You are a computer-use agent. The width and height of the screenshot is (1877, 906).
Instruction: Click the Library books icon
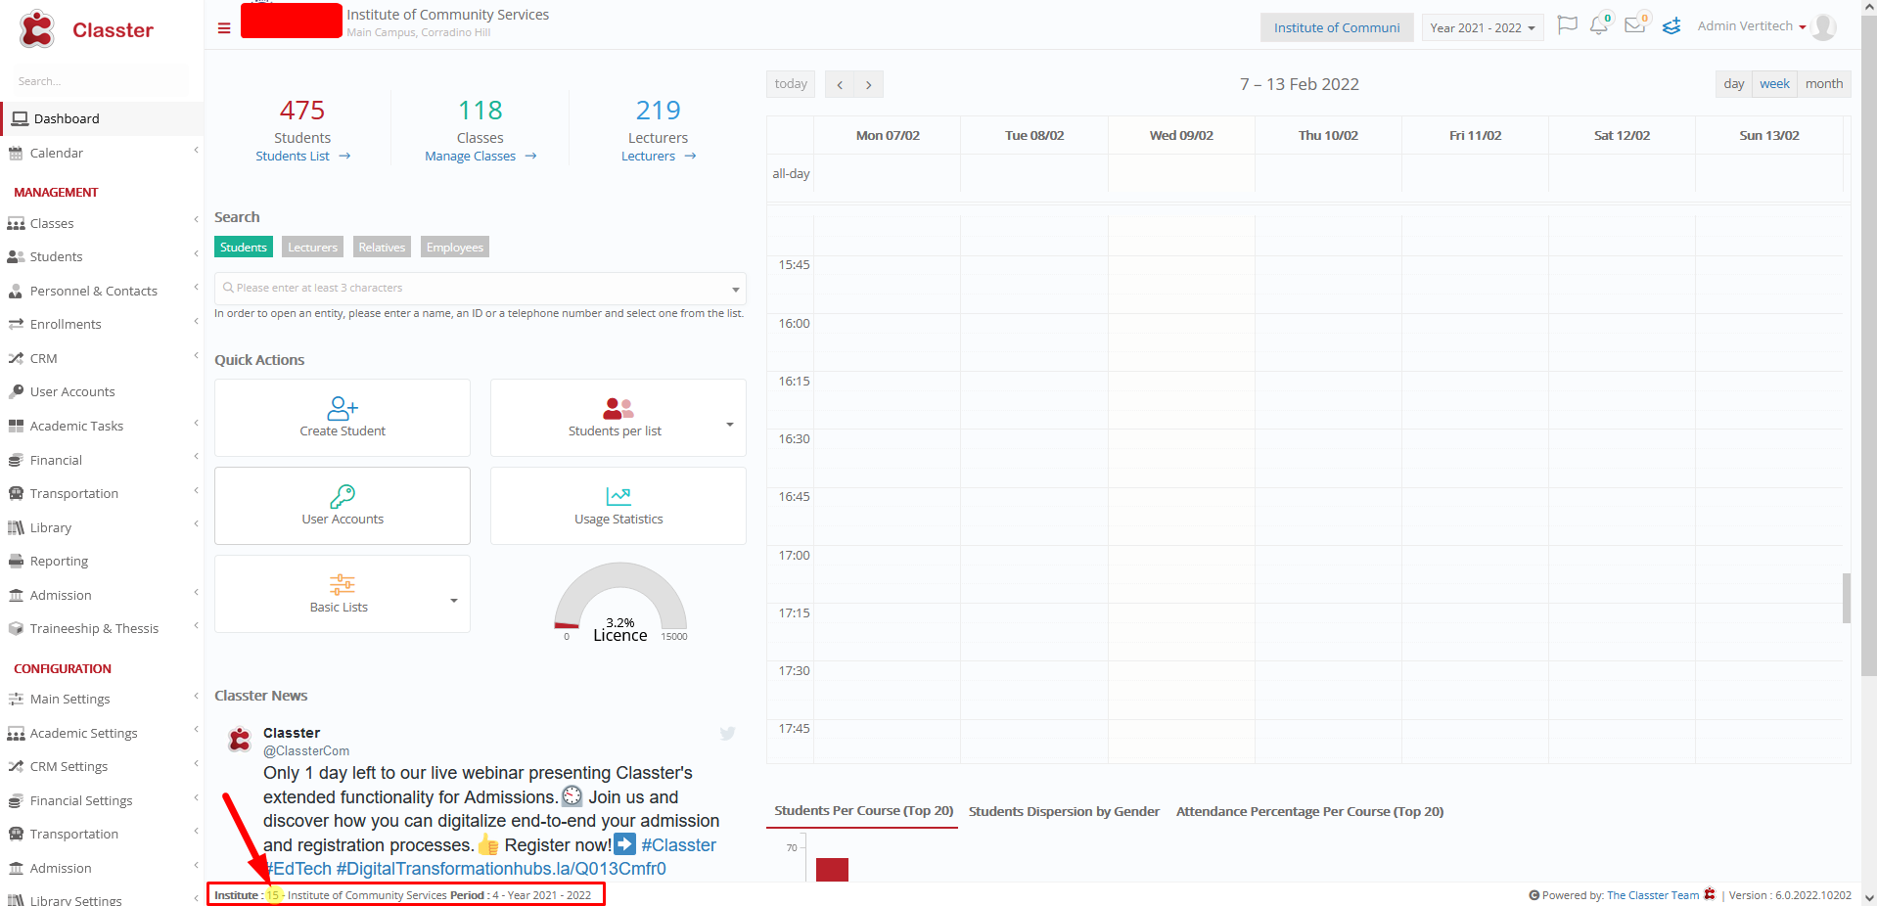coord(16,528)
